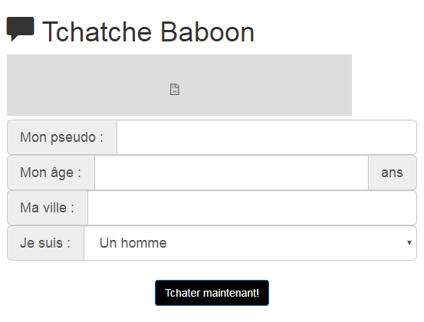Click the word 'homme' in the select
Image resolution: width=424 pixels, height=322 pixels.
pos(143,243)
